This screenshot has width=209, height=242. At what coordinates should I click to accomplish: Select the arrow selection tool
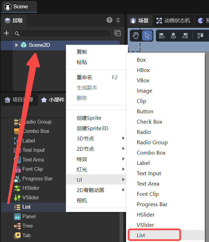pyautogui.click(x=147, y=35)
